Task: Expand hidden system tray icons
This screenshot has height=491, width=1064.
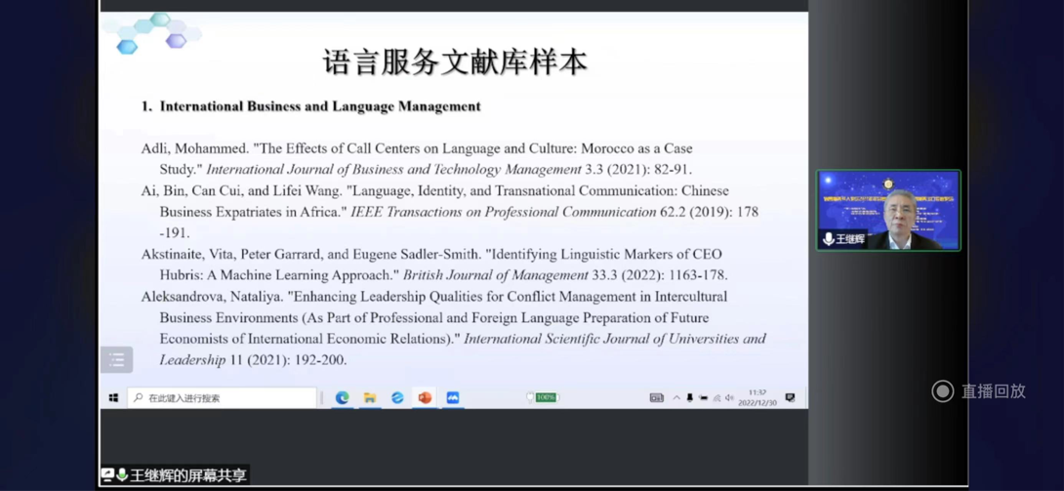Action: [x=675, y=398]
